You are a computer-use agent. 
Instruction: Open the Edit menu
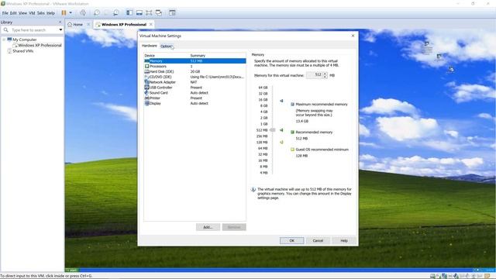(13, 13)
